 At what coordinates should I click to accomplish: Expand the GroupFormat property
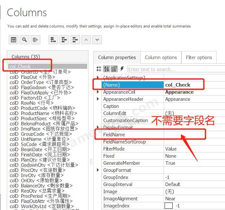click(x=98, y=170)
